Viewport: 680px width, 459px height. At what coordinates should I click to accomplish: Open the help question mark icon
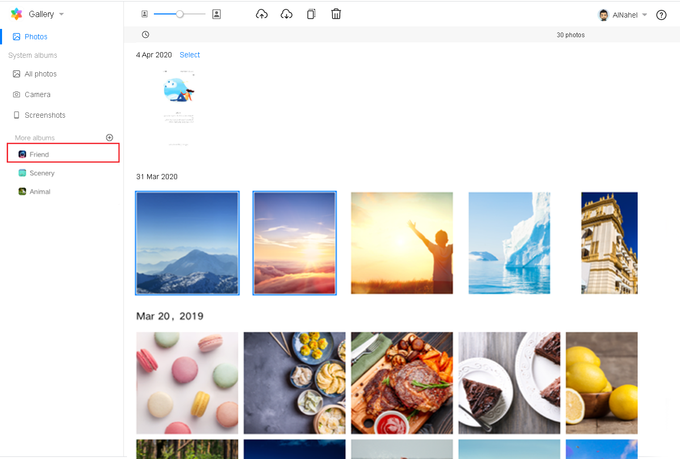pyautogui.click(x=661, y=15)
